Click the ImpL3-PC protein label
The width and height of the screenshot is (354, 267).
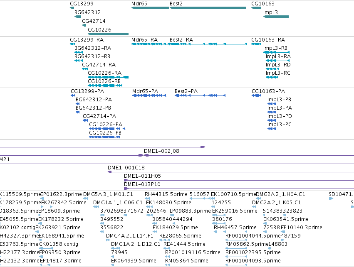pyautogui.click(x=279, y=125)
